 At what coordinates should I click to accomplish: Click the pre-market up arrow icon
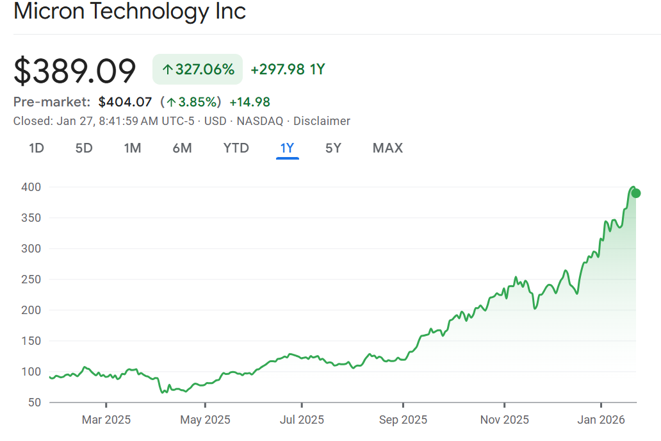(x=171, y=102)
